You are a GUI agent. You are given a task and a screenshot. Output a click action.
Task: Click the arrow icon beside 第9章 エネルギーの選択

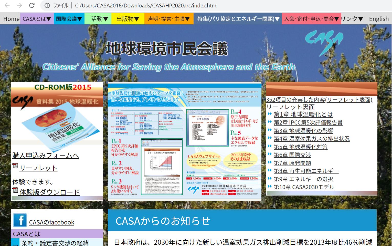click(269, 178)
